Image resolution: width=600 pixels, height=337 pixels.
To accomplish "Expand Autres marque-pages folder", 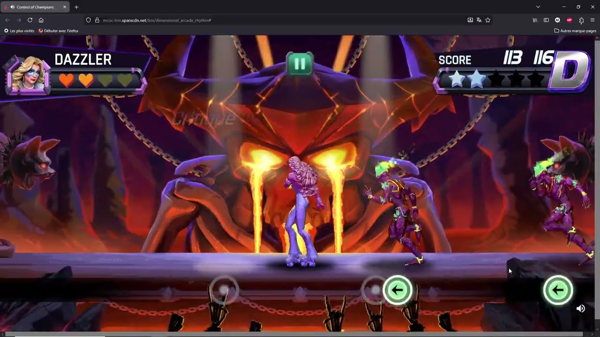I will click(x=575, y=31).
